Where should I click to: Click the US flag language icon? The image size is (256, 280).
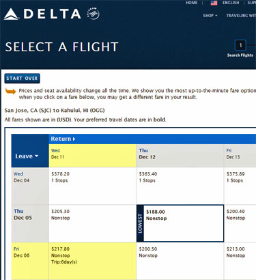(x=214, y=3)
